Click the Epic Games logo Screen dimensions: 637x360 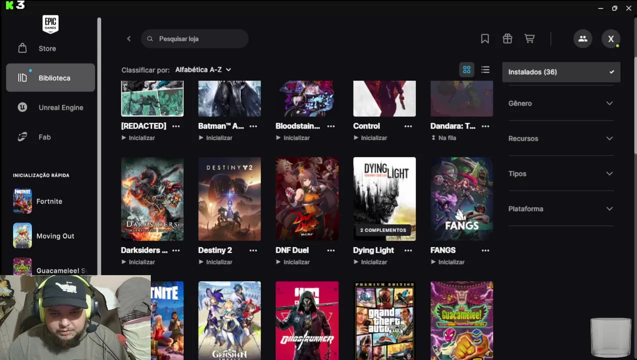click(50, 24)
